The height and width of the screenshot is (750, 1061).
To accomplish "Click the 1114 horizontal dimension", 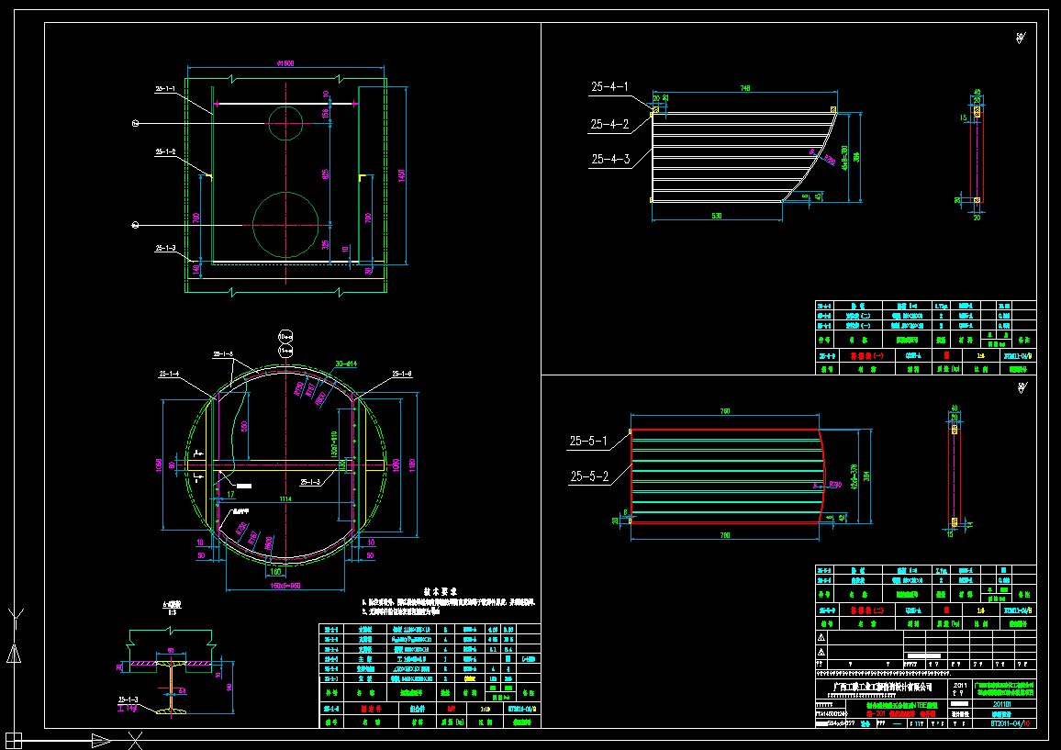I will (x=285, y=498).
